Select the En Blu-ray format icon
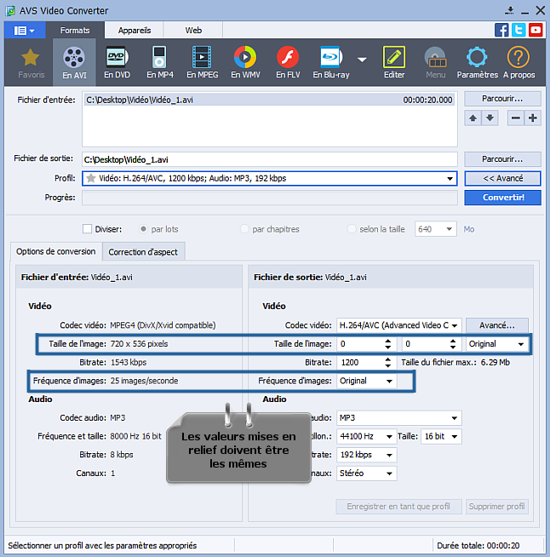550x557 pixels. point(330,62)
